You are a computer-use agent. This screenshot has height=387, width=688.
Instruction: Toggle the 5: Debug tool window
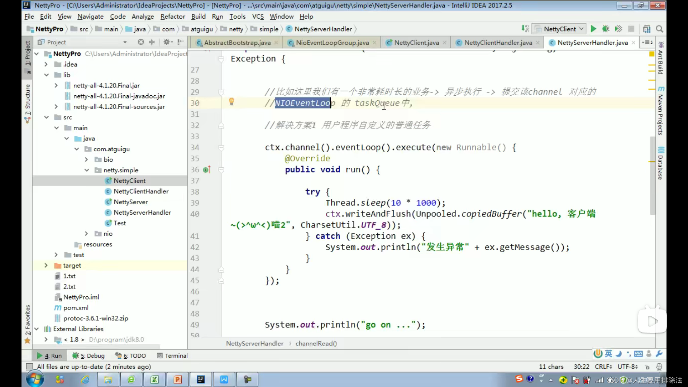pos(89,355)
